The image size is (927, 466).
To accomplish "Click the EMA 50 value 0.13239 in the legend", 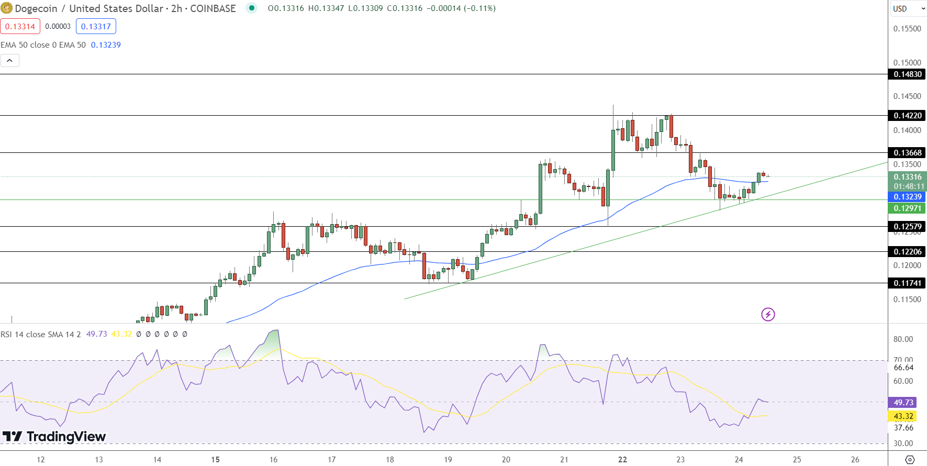I will 106,45.
